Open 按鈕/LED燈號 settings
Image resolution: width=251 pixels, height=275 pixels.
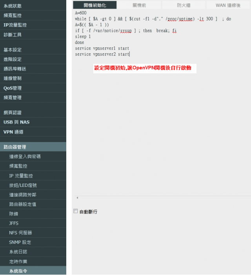pyautogui.click(x=33, y=185)
